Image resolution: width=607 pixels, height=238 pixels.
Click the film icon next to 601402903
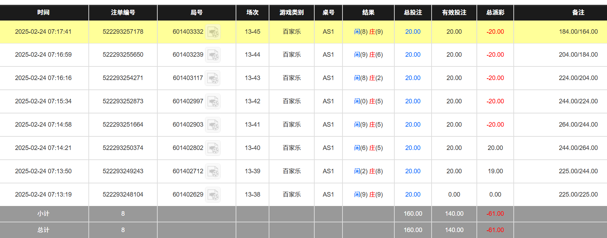213,125
